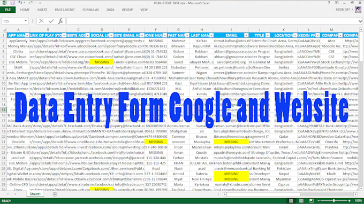
Task: Click the Name Box showing T15
Action: [x=12, y=21]
